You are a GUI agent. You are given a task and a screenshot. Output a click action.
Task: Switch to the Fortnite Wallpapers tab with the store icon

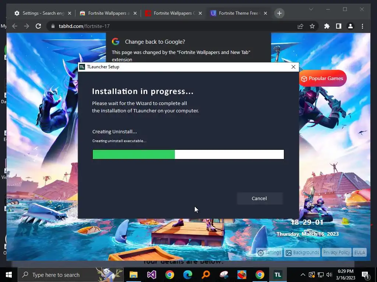[108, 13]
